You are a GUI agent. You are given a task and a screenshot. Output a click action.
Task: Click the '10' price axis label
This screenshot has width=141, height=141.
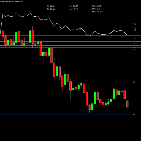pyautogui.click(x=134, y=114)
